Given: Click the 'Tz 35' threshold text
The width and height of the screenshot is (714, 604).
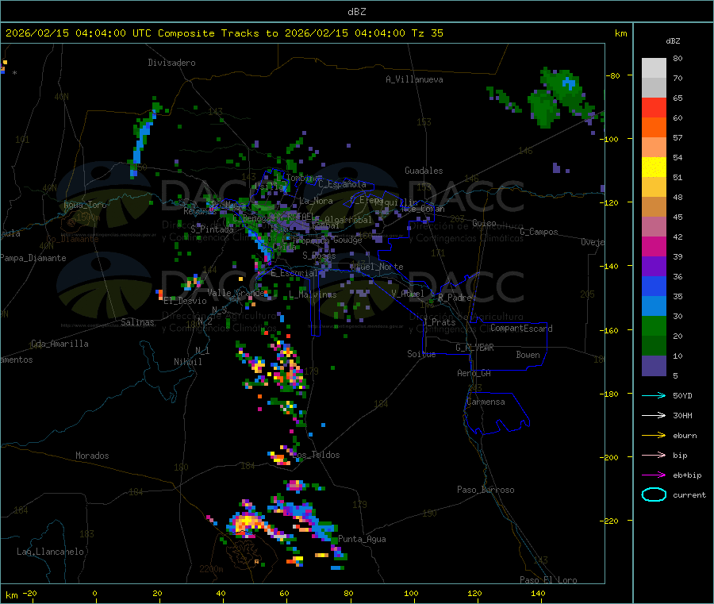Looking at the screenshot, I should [x=427, y=33].
